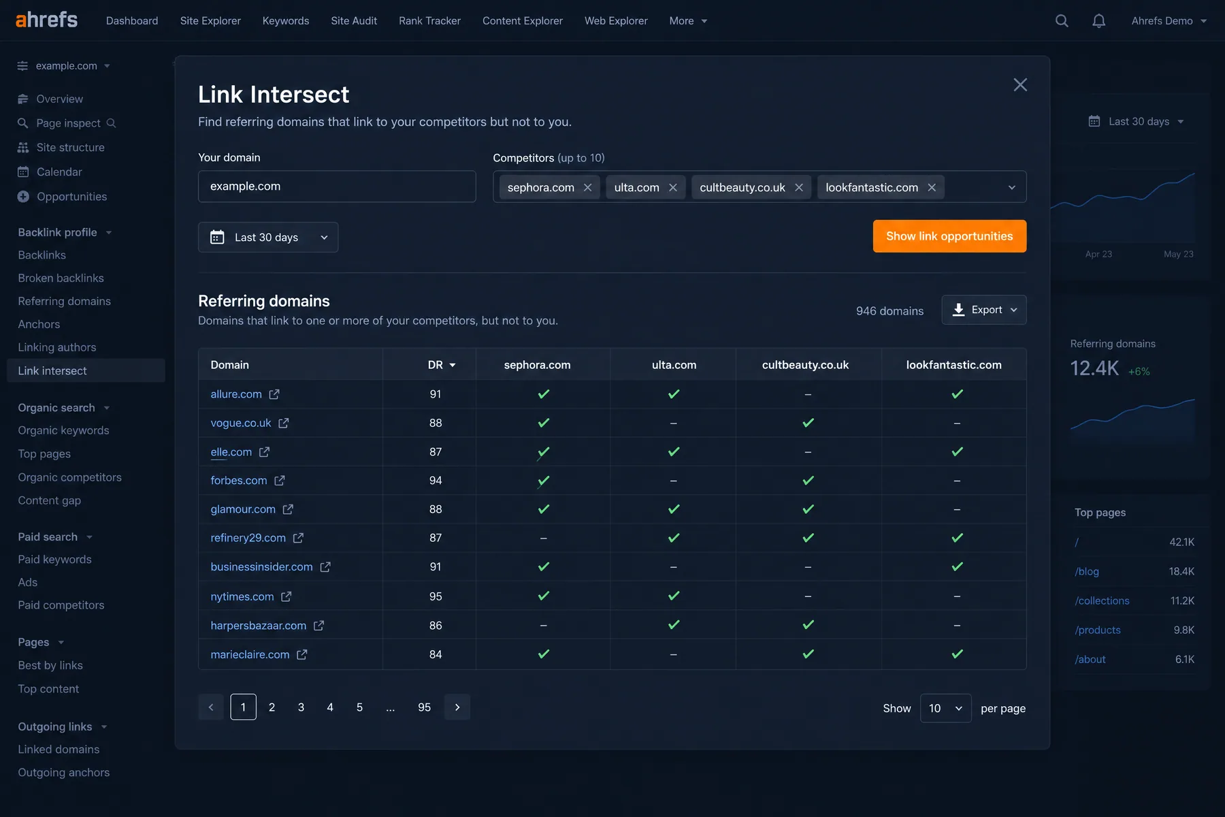Screen dimensions: 1225x817
Task: Open vogue.co.uk external link icon
Action: click(284, 423)
